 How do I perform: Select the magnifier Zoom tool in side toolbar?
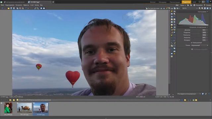pos(175,14)
